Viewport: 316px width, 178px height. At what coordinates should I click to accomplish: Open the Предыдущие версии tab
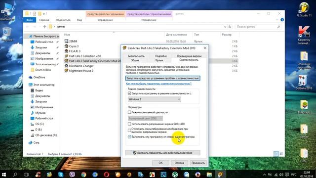(189, 56)
